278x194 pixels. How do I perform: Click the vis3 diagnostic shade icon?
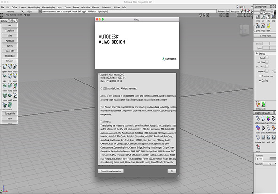274,137
